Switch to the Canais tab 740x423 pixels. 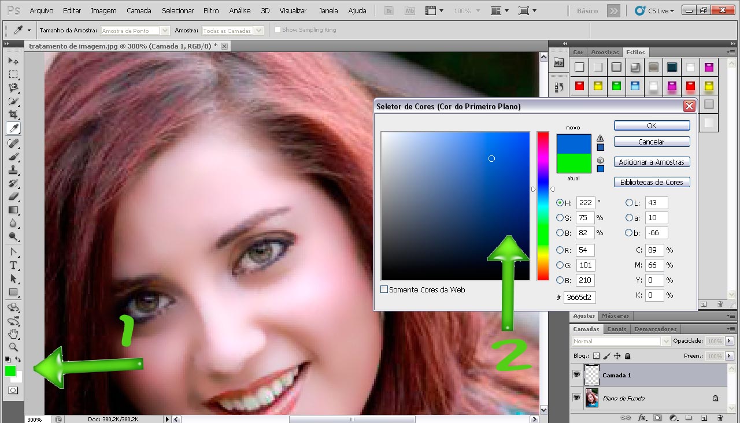coord(617,329)
